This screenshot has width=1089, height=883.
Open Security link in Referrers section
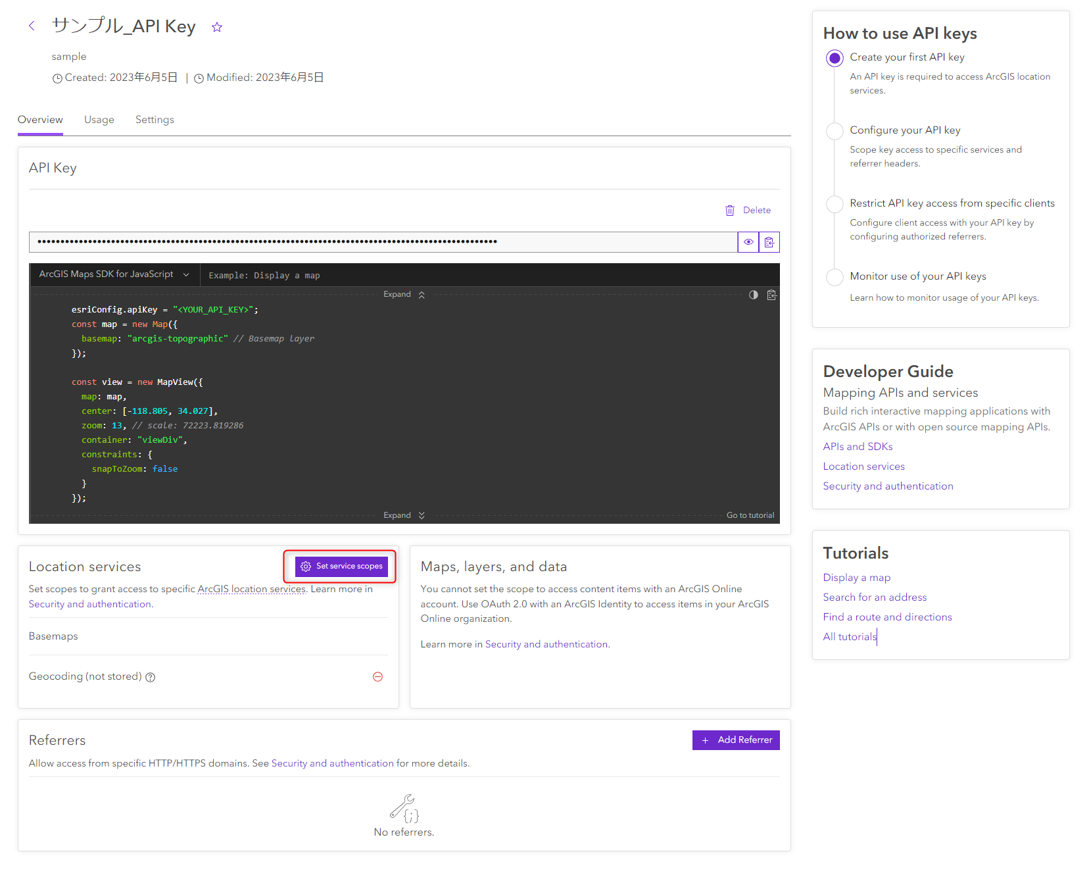pyautogui.click(x=332, y=763)
